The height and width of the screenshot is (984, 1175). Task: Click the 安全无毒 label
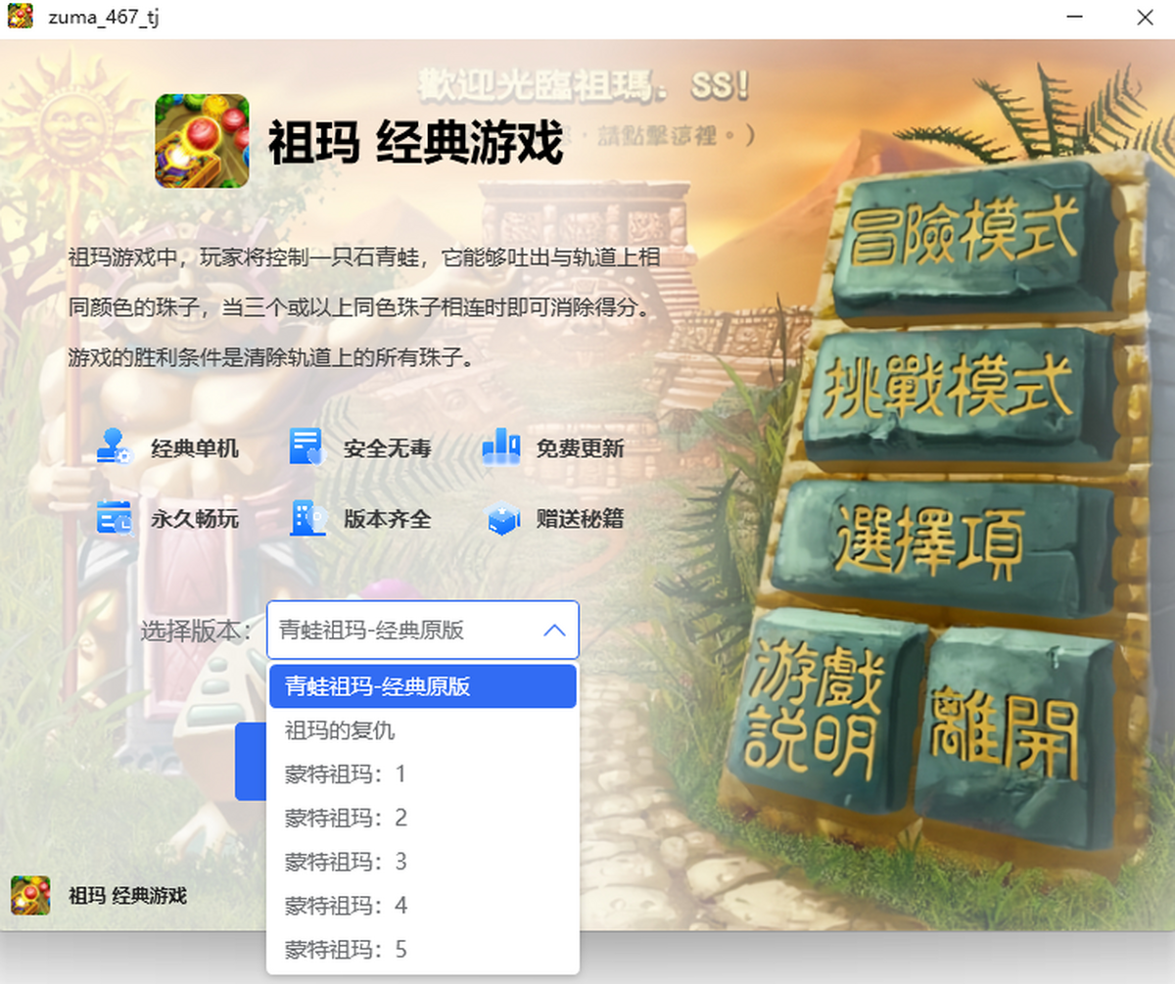(388, 449)
